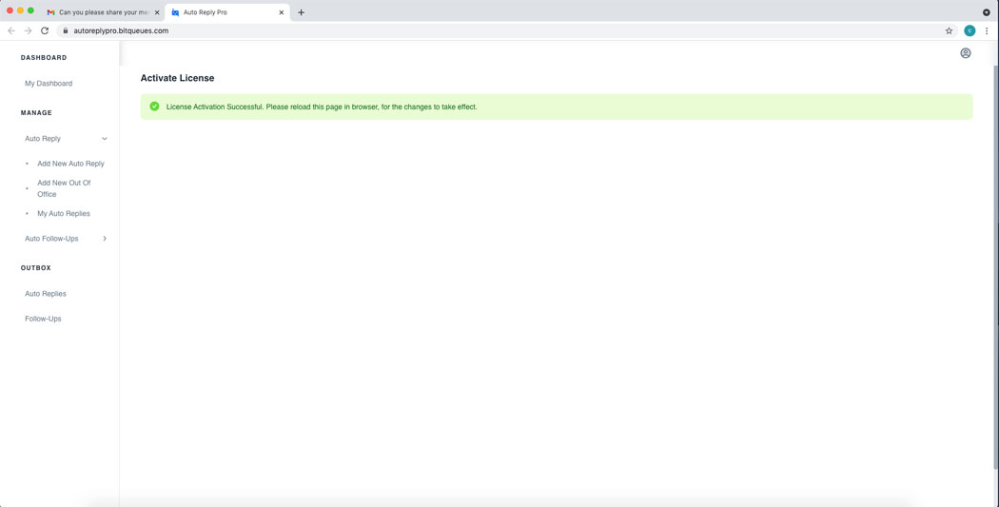Viewport: 999px width, 507px height.
Task: Open the tab search dropdown arrow
Action: (987, 12)
